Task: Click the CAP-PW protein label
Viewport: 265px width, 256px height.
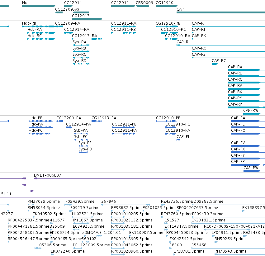Action: (251, 168)
